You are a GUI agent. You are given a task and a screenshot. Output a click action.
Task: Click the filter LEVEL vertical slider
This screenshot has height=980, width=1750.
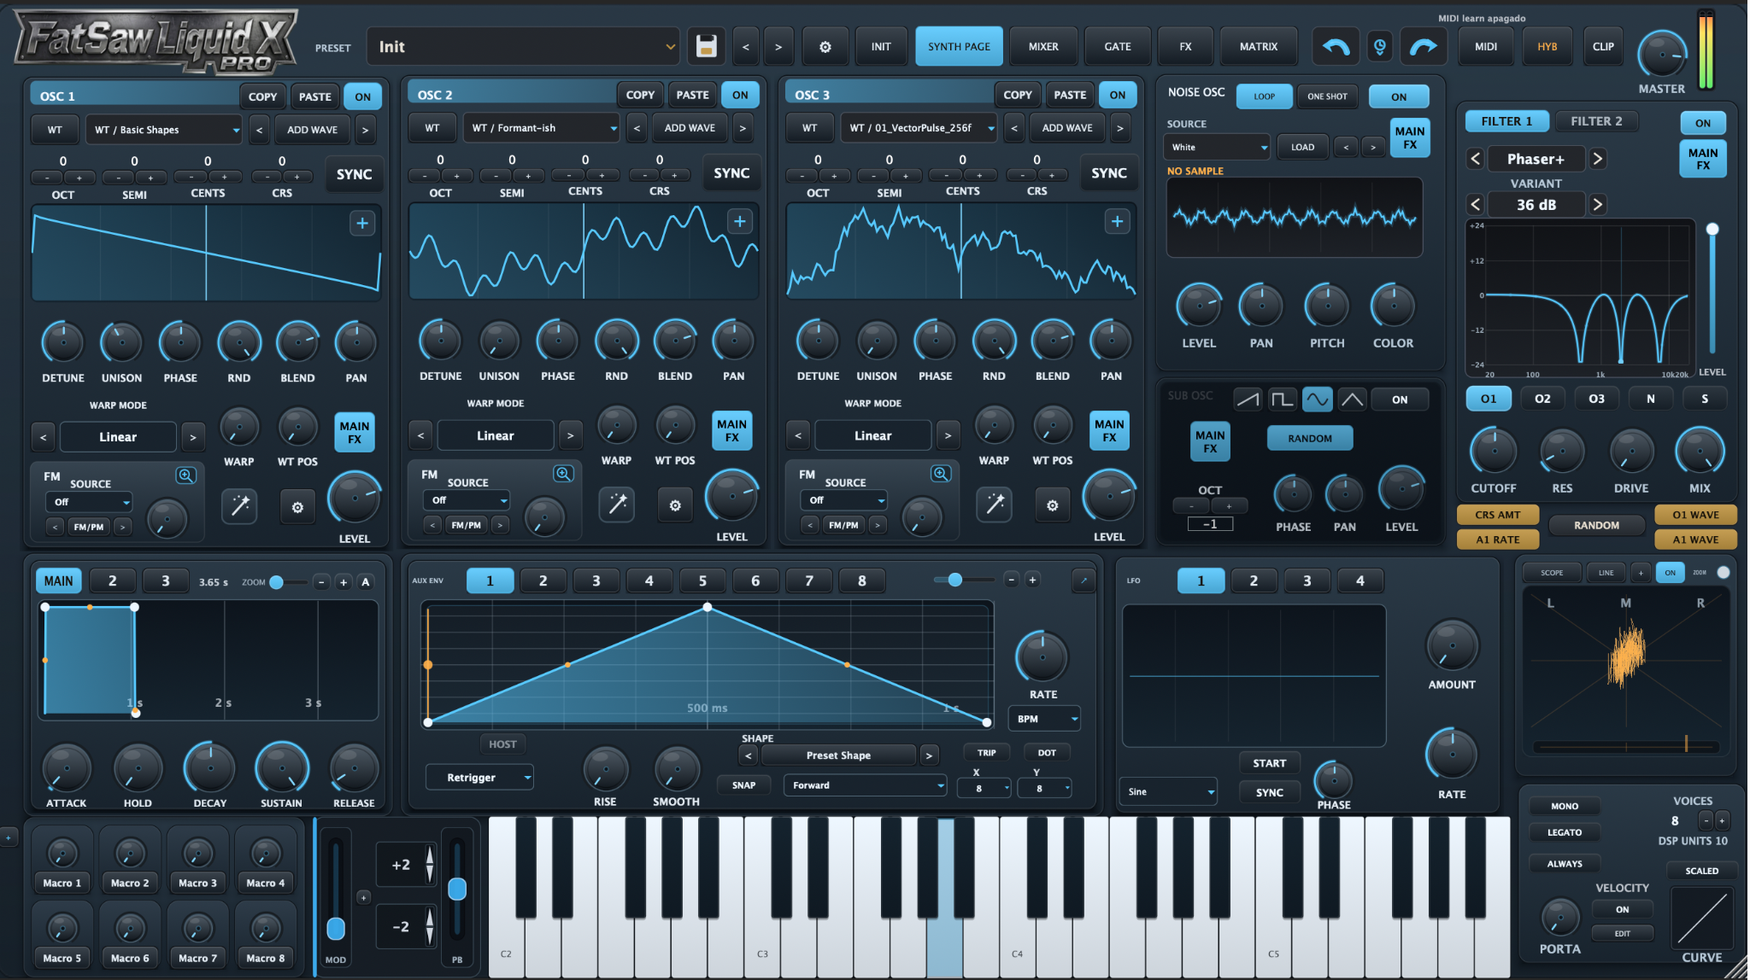point(1712,290)
